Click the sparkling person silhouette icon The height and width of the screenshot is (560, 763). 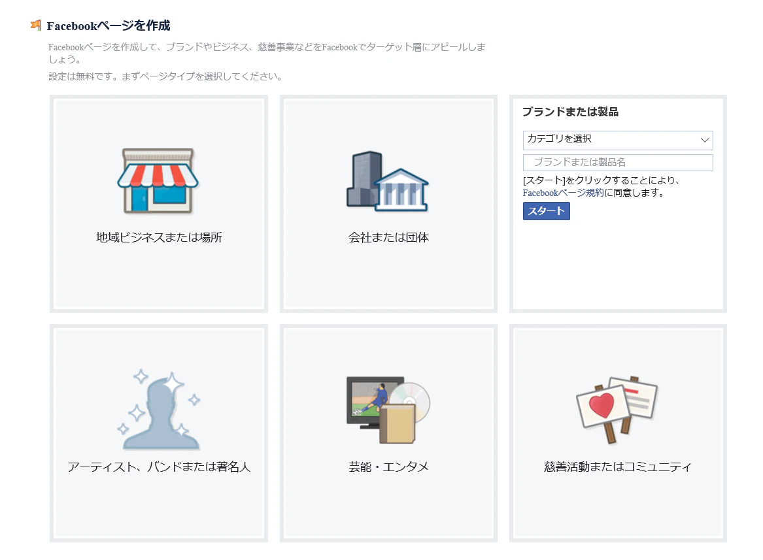coord(159,410)
